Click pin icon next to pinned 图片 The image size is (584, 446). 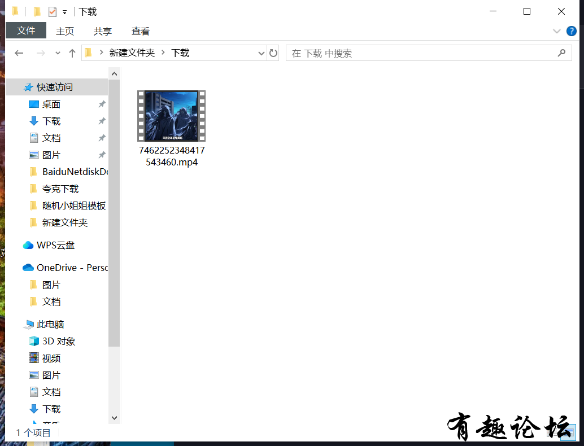(102, 155)
